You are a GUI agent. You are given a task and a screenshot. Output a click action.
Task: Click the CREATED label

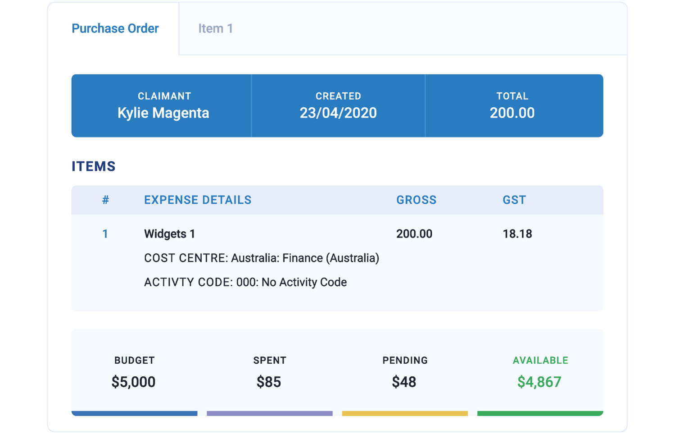point(338,96)
